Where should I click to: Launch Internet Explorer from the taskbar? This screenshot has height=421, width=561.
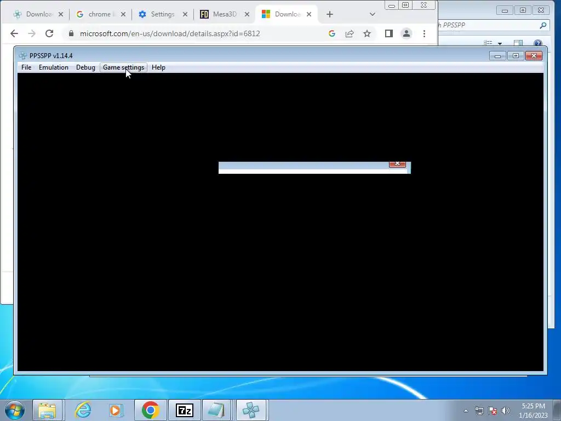pos(83,410)
